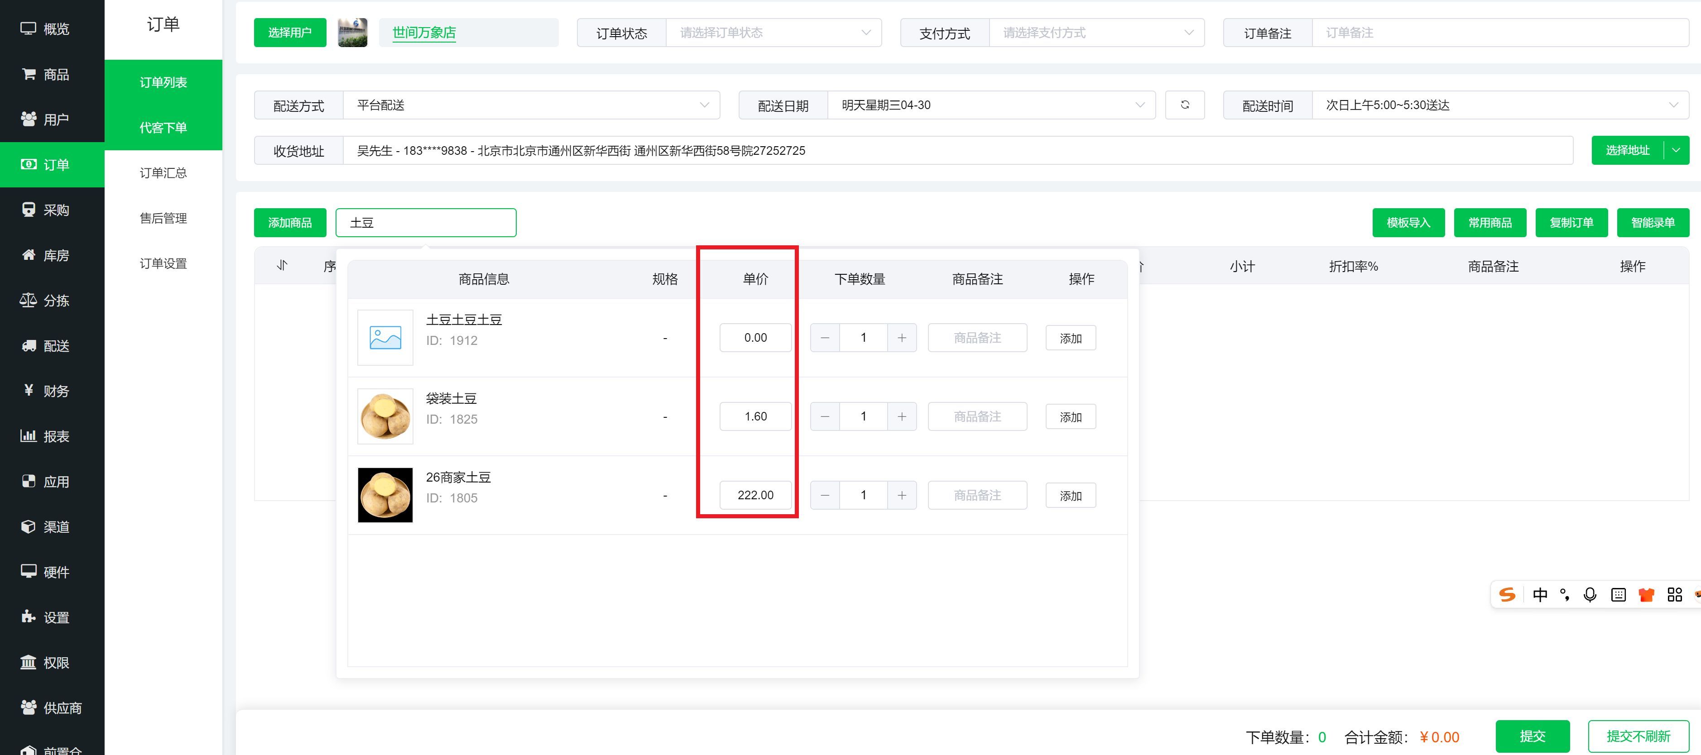Image resolution: width=1701 pixels, height=755 pixels.
Task: Increase quantity for 袋装土豆
Action: tap(901, 416)
